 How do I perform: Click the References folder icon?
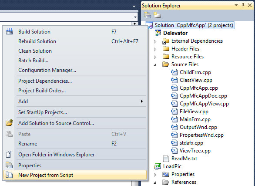(x=166, y=182)
